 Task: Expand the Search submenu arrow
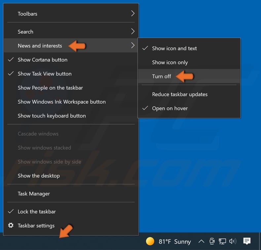pyautogui.click(x=133, y=31)
